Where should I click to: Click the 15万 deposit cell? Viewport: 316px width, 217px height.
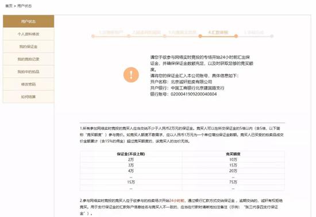(x=131, y=182)
